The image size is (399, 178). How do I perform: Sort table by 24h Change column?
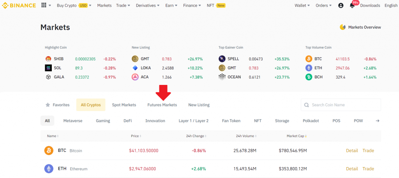(196, 136)
